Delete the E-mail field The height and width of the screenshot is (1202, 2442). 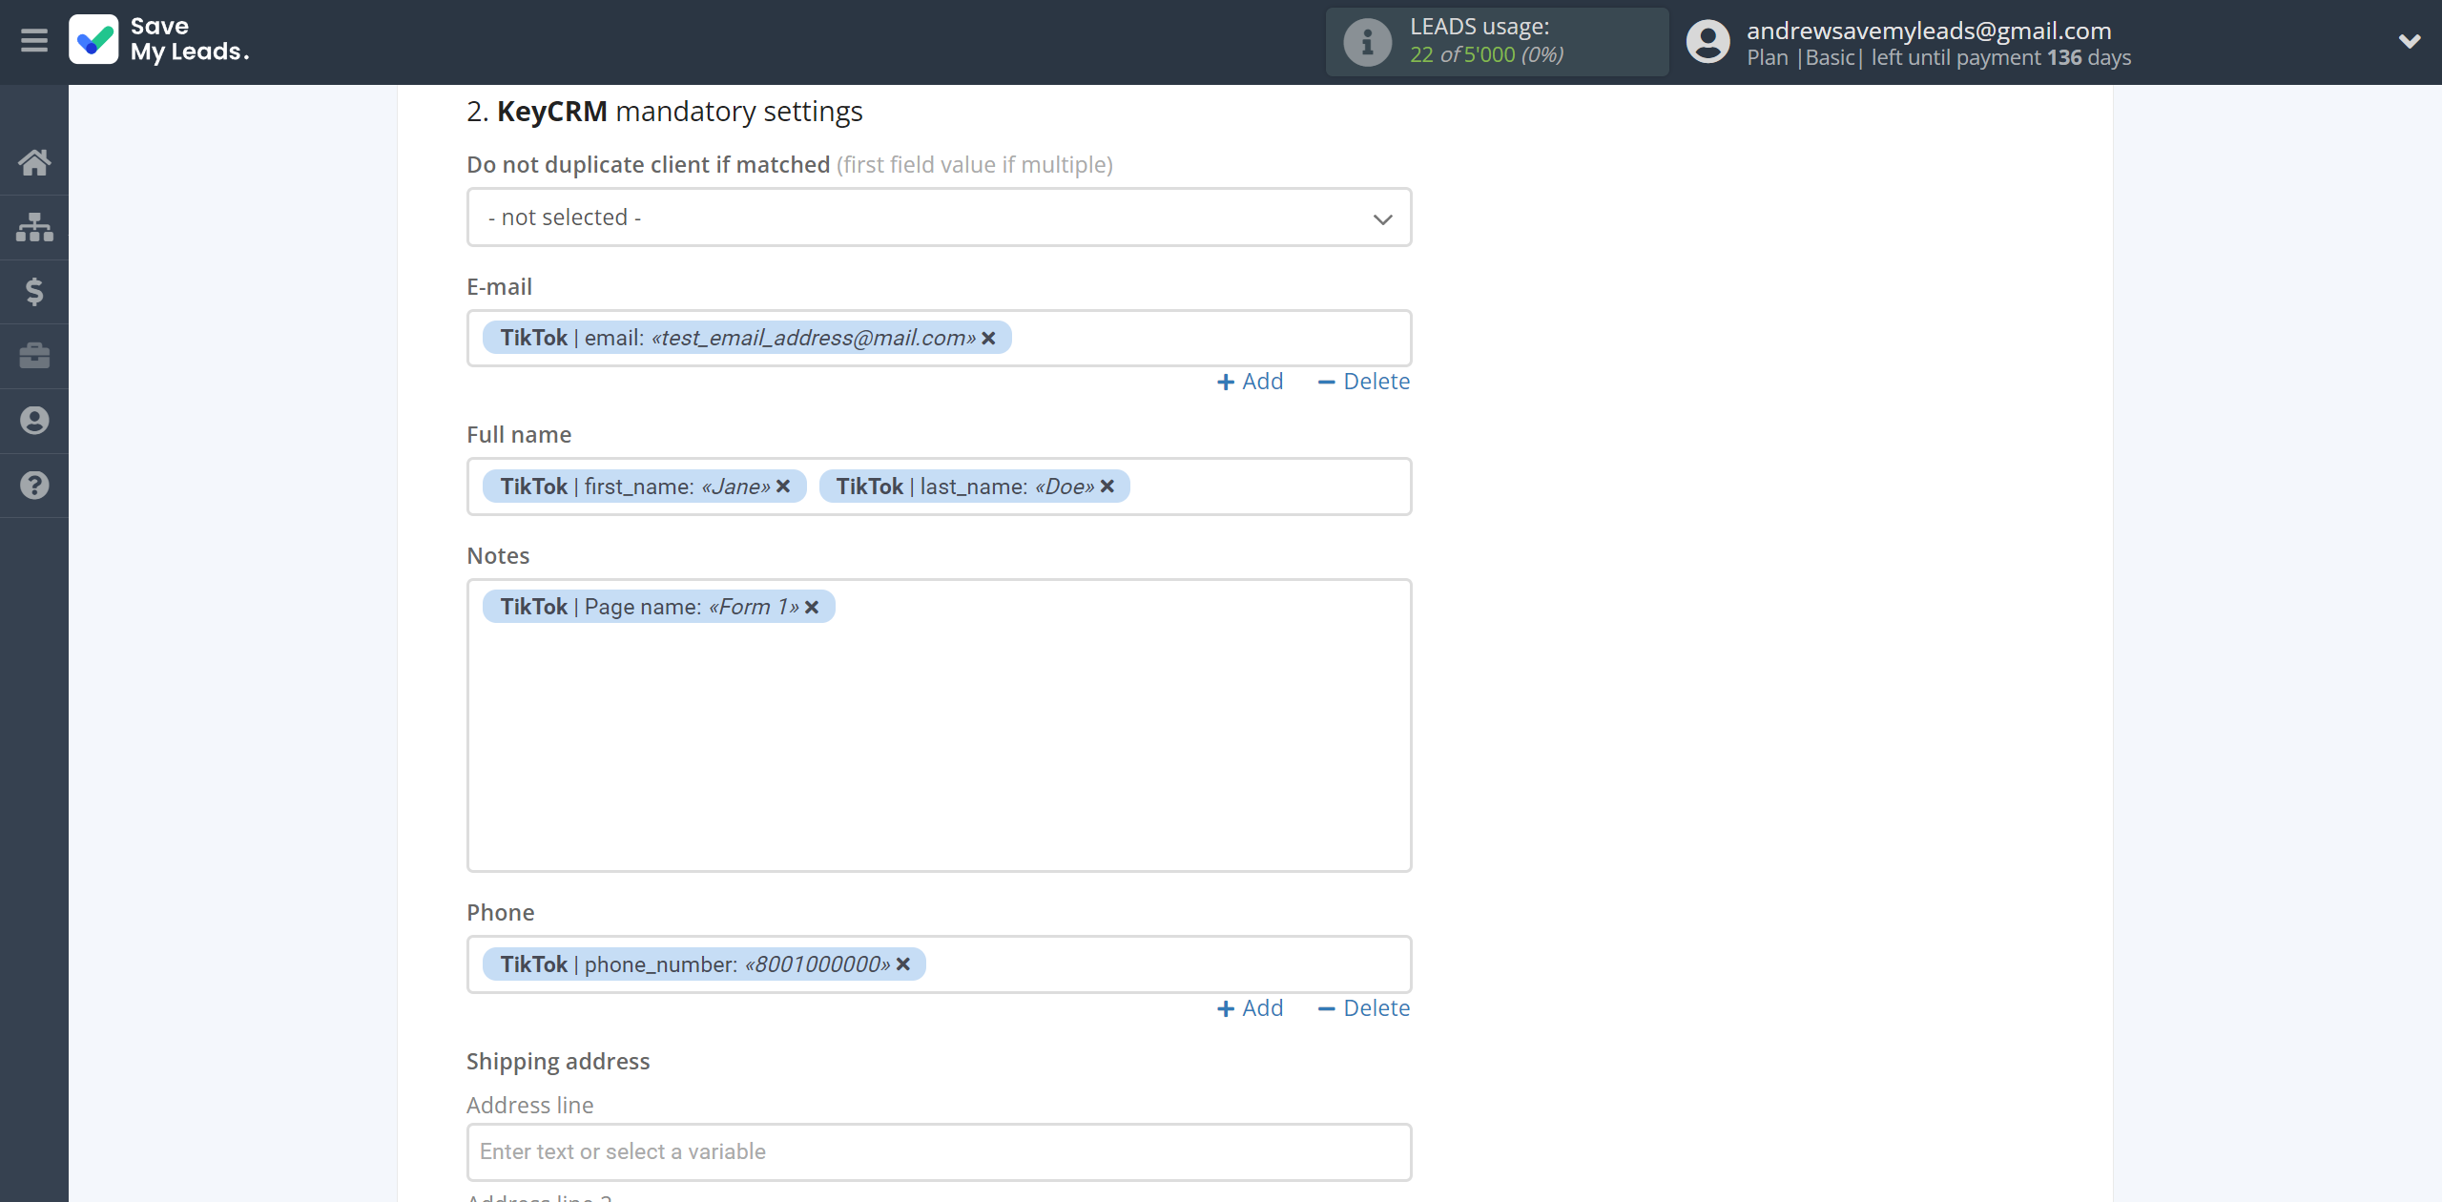[x=1363, y=382]
